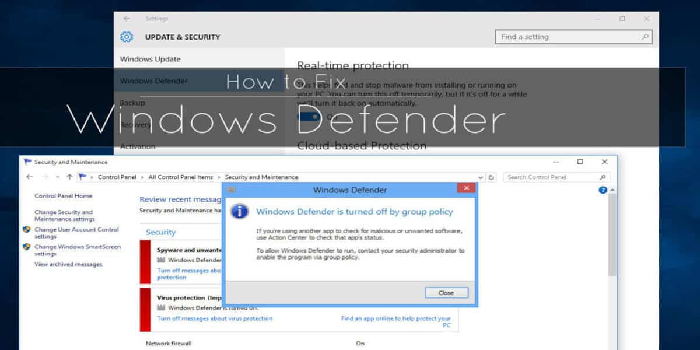Click inside the Search Control Panel field
This screenshot has height=350, width=700.
537,177
